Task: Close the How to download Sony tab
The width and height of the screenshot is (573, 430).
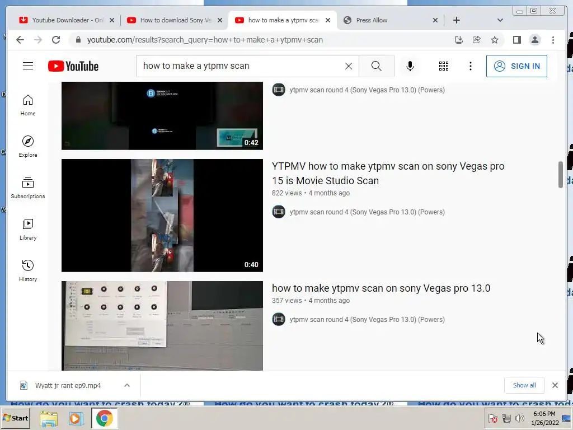Action: coord(219,20)
